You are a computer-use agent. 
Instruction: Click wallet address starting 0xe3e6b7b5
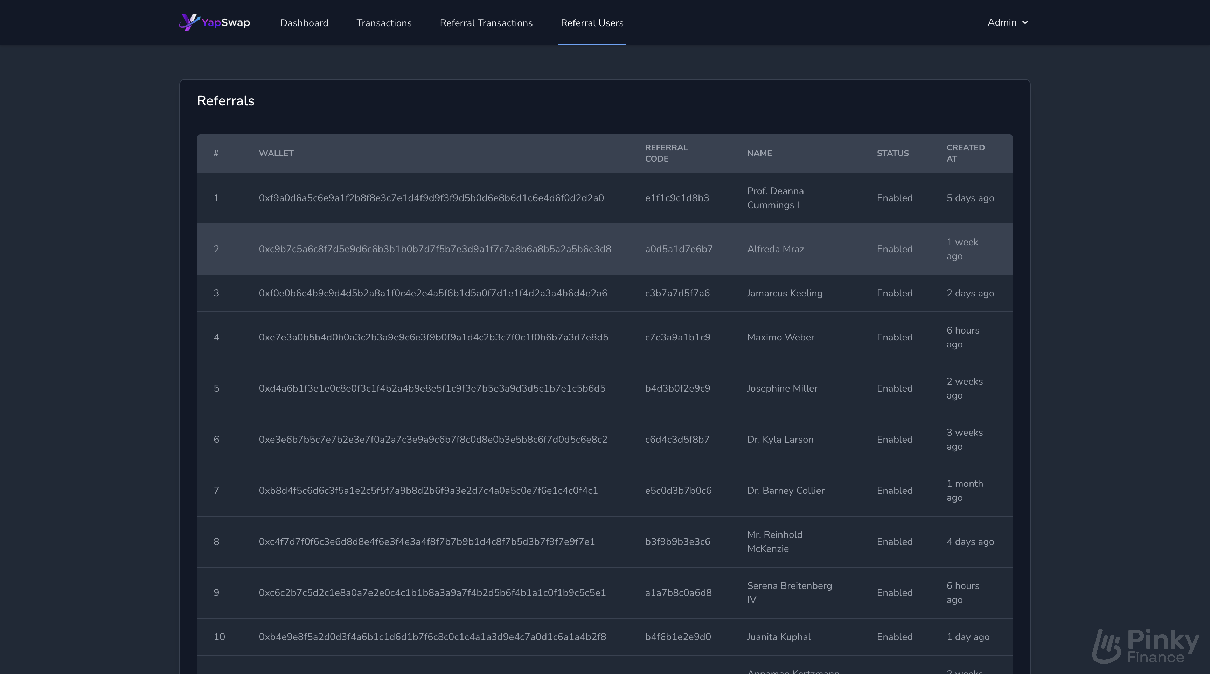[x=433, y=439]
